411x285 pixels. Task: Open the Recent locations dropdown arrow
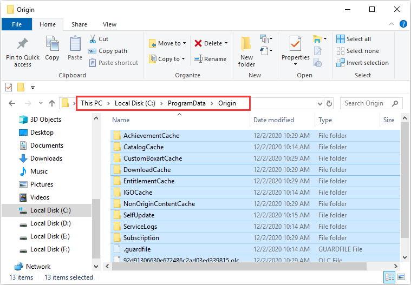pos(41,103)
